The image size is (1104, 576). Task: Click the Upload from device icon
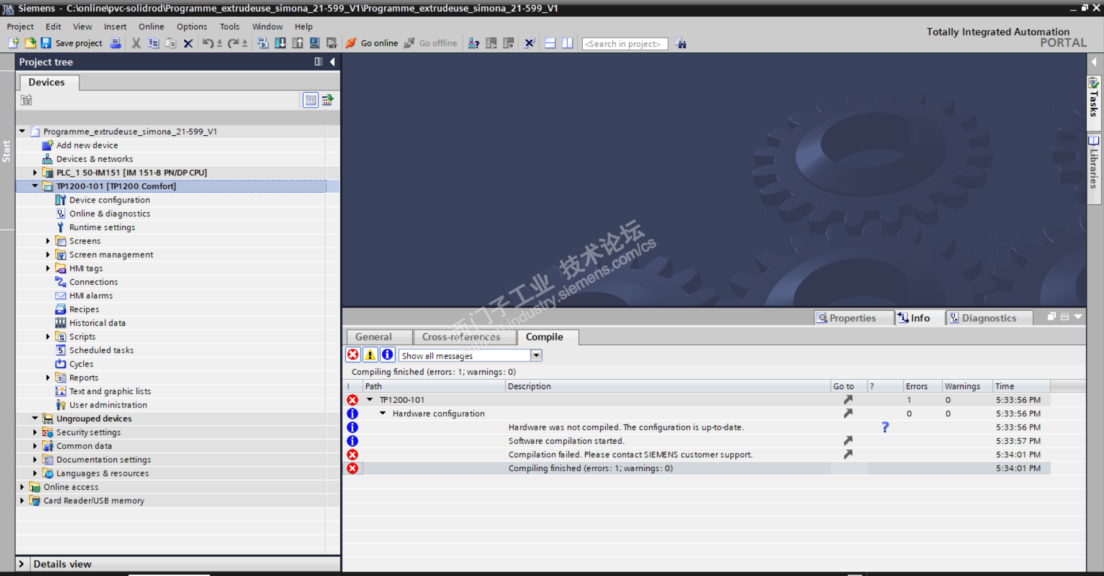coord(297,43)
